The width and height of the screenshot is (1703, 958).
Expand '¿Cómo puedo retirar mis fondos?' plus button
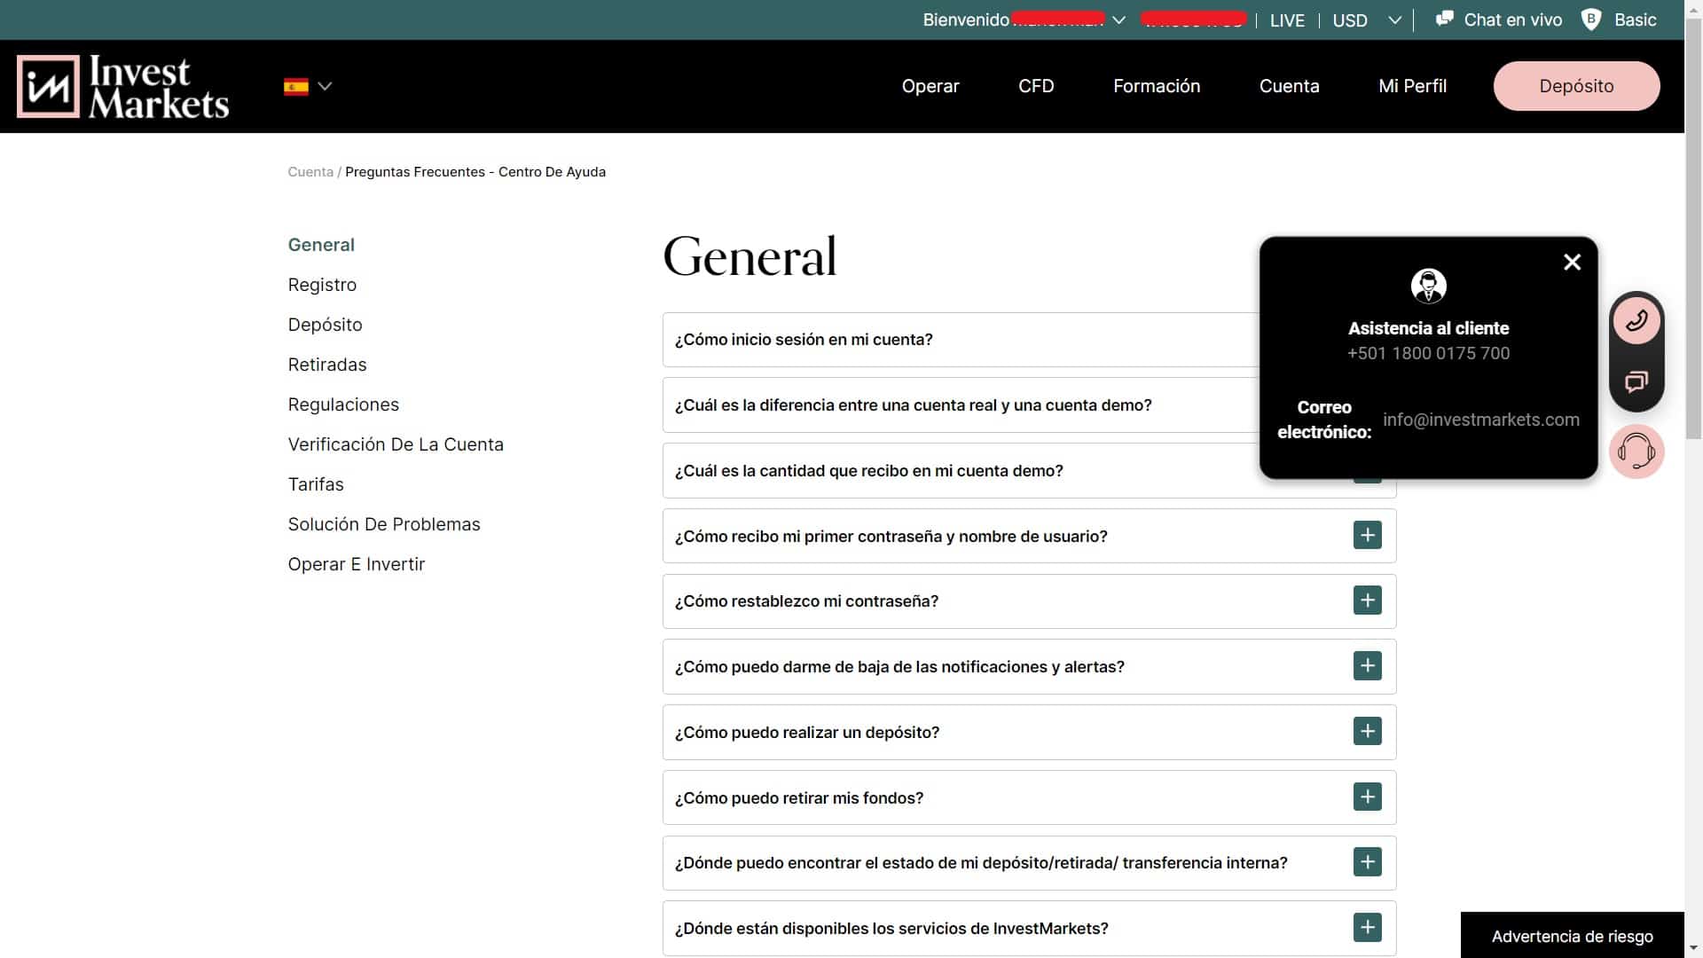1367,797
